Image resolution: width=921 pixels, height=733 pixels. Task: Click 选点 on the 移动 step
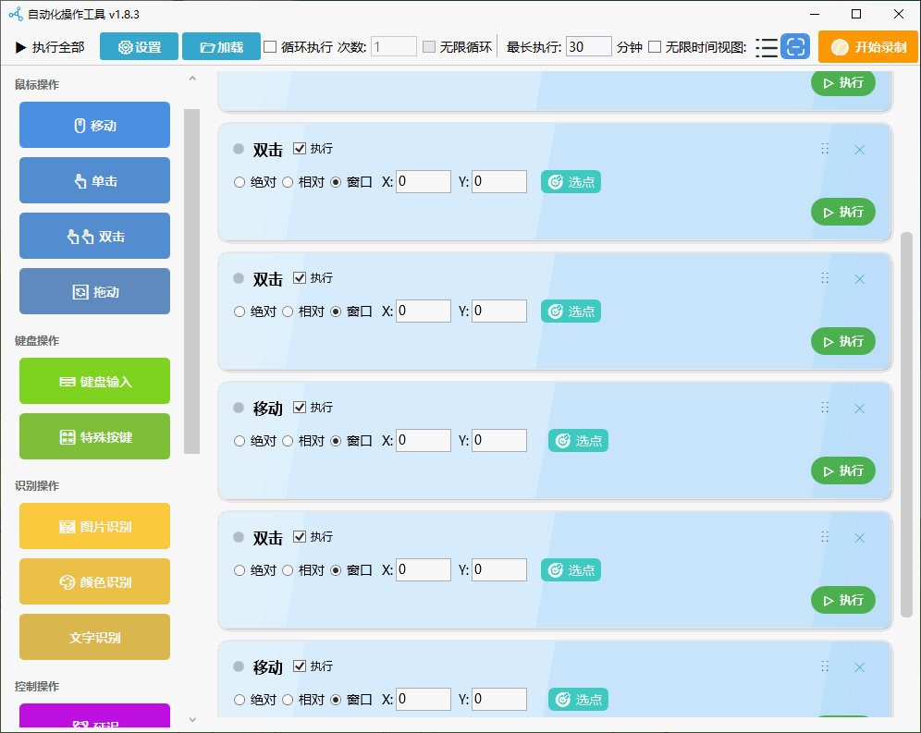[577, 441]
